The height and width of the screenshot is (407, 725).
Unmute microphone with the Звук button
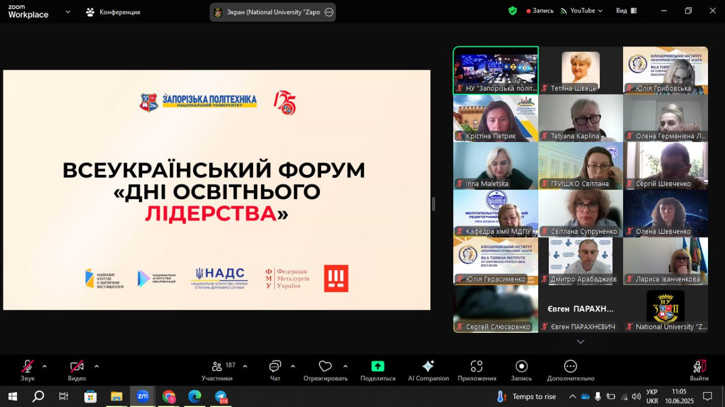(x=27, y=371)
